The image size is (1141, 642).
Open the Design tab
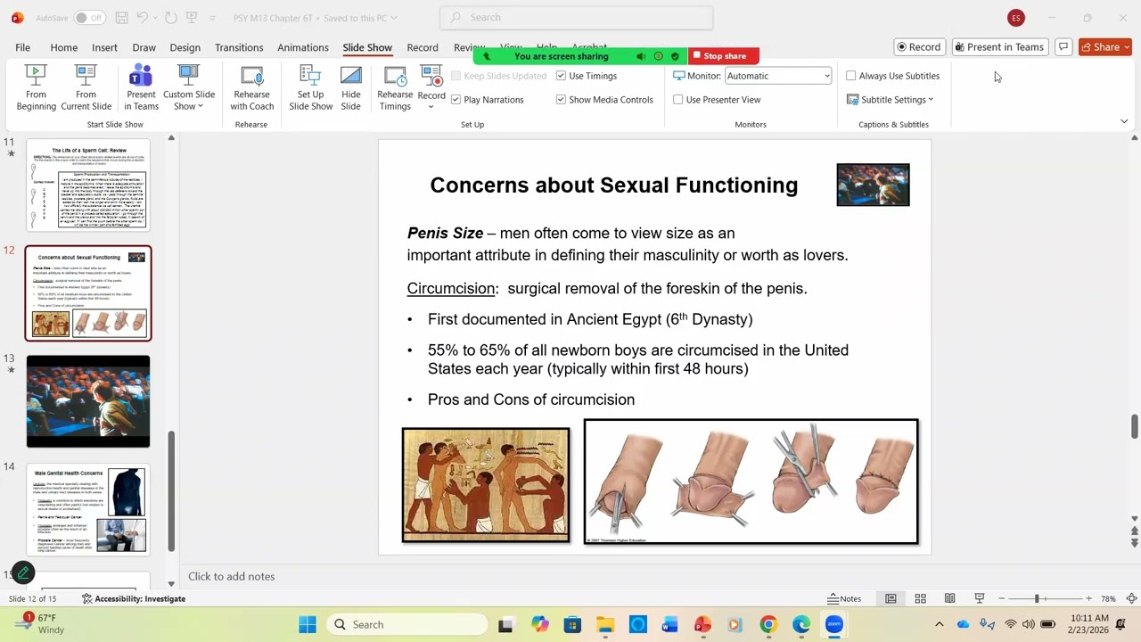tap(185, 47)
